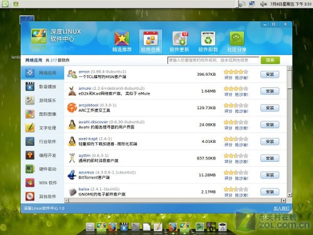Select the 其他软件 other software category
The width and height of the screenshot is (313, 235).
pyautogui.click(x=43, y=196)
